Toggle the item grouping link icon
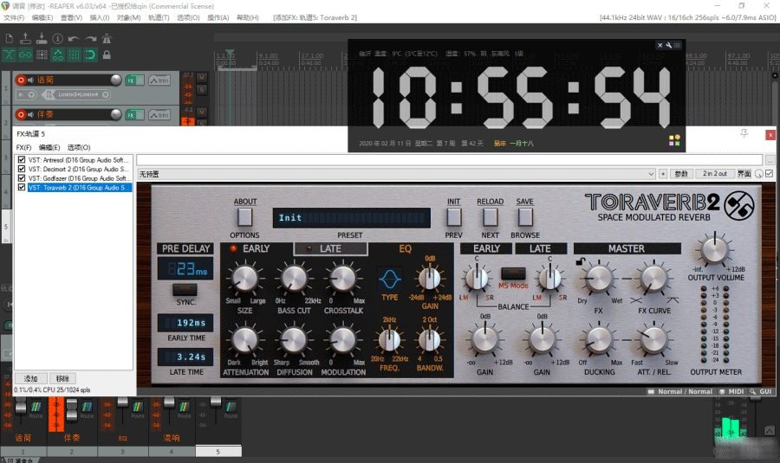This screenshot has height=463, width=780. tap(25, 55)
